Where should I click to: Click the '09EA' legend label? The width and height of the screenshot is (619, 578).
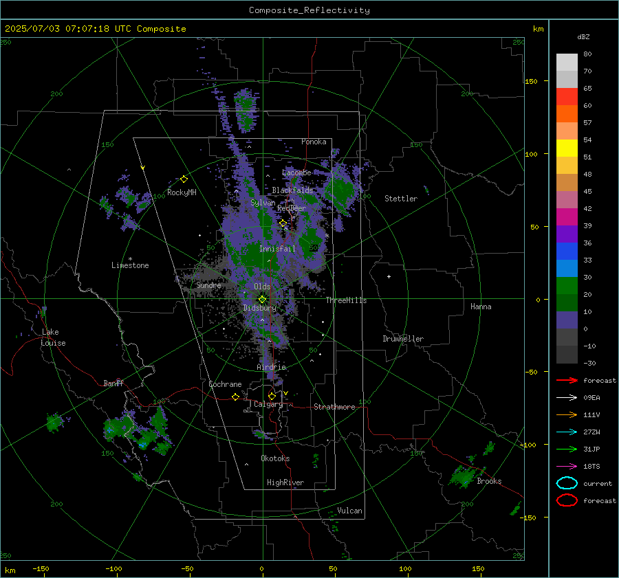pos(591,398)
